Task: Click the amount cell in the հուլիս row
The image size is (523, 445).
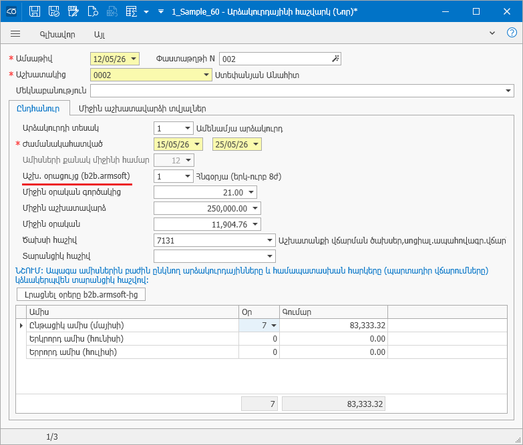Action: coord(333,352)
